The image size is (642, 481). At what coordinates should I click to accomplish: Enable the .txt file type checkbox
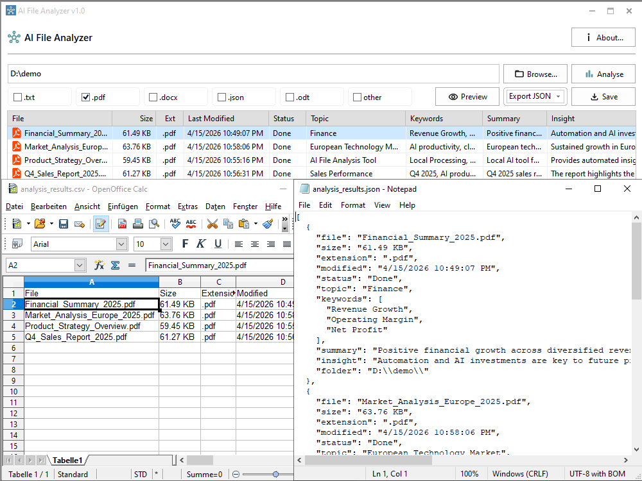tap(17, 97)
